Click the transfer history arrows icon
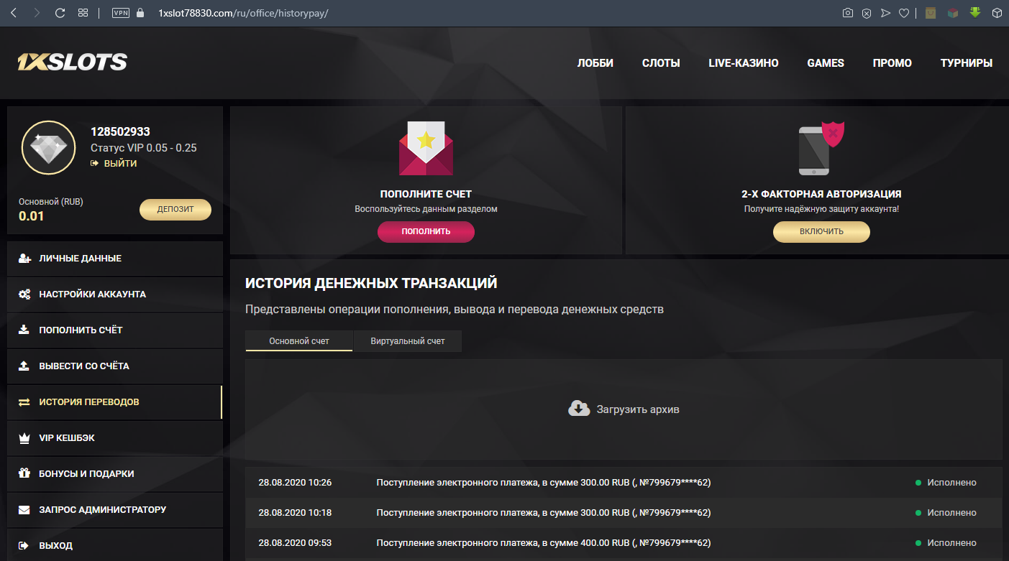 point(24,402)
